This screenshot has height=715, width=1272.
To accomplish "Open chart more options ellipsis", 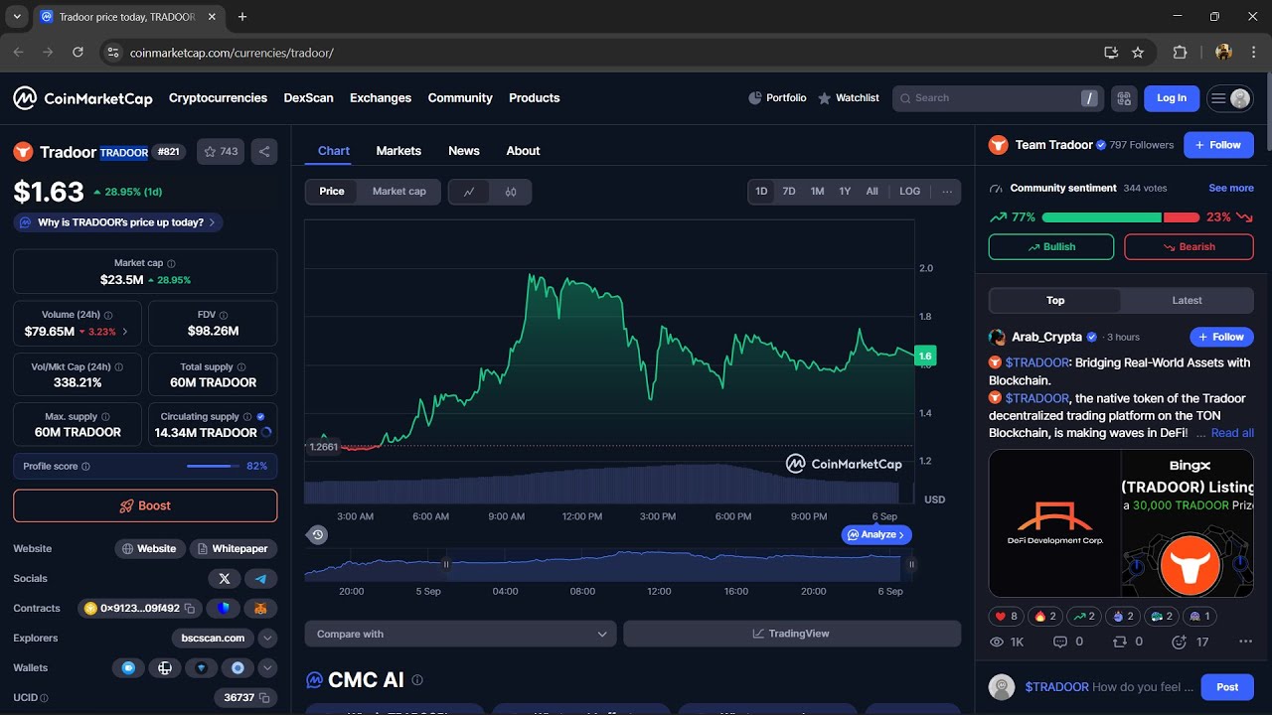I will pyautogui.click(x=947, y=192).
